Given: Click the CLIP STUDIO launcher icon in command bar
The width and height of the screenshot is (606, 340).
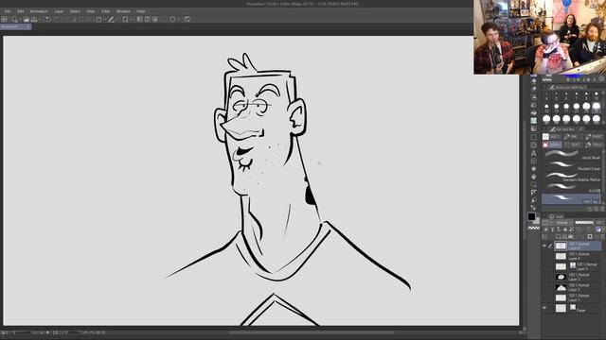Looking at the screenshot, I should coord(4,19).
